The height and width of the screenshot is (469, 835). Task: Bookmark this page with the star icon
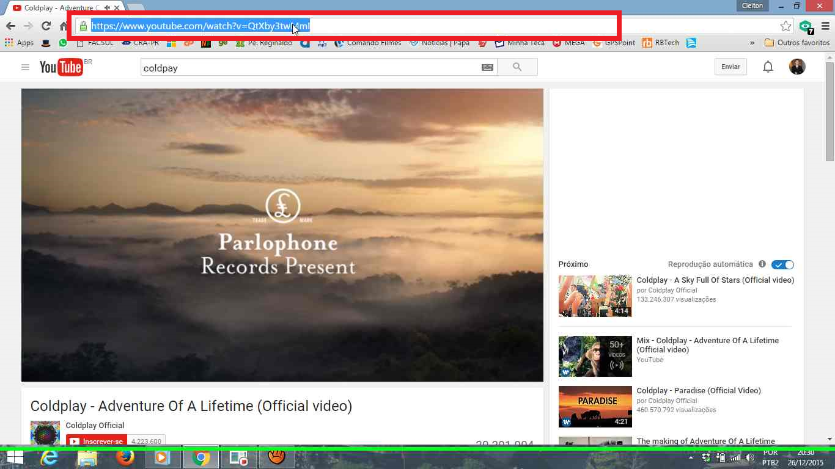785,26
